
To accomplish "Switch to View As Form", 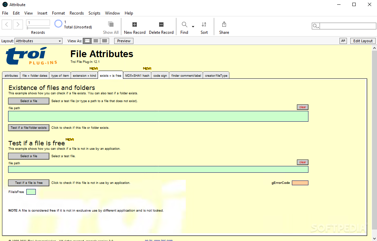I will click(x=87, y=41).
